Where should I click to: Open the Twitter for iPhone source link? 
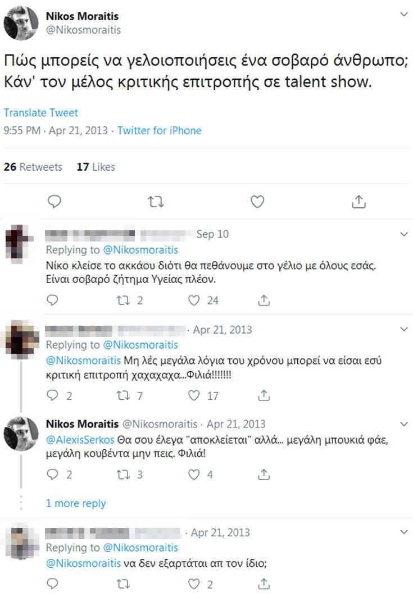(x=159, y=130)
